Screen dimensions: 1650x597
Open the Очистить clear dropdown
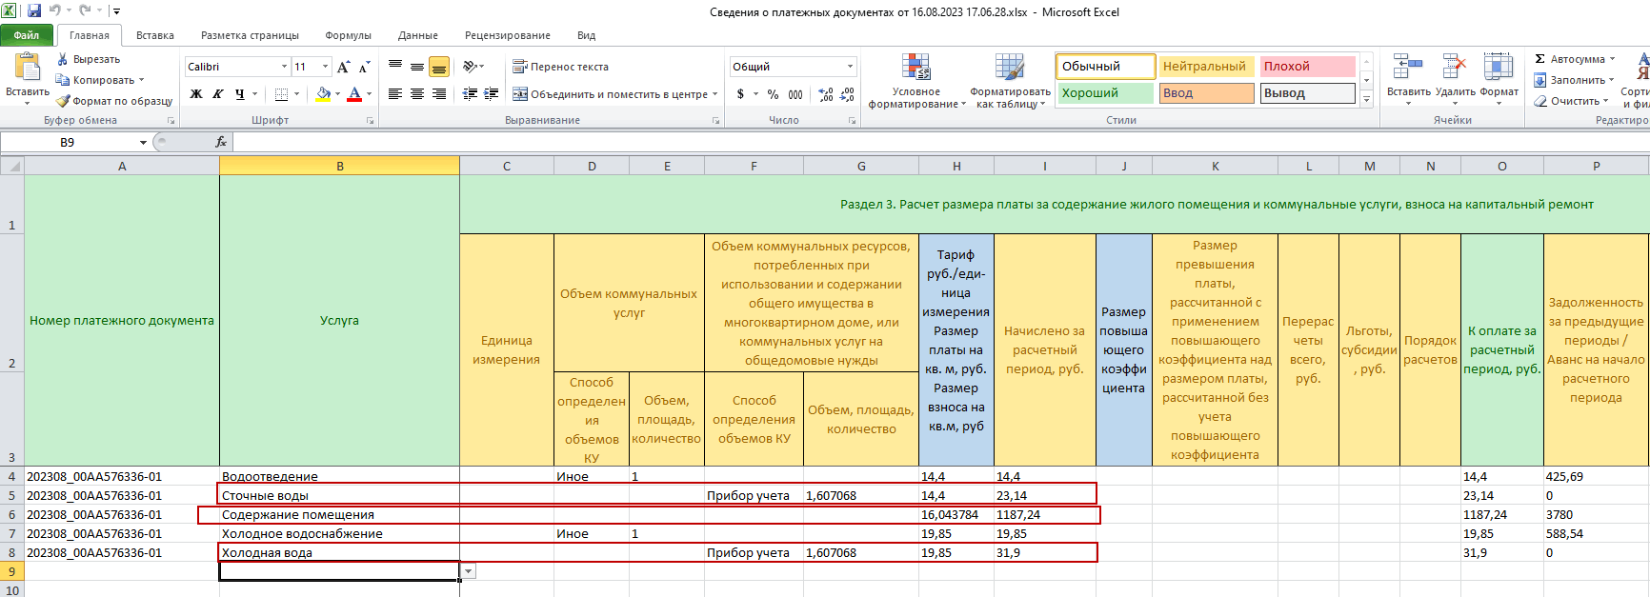pos(1572,101)
